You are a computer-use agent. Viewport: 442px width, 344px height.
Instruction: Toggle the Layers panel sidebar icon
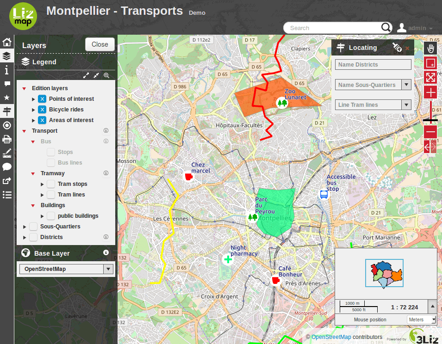click(7, 56)
